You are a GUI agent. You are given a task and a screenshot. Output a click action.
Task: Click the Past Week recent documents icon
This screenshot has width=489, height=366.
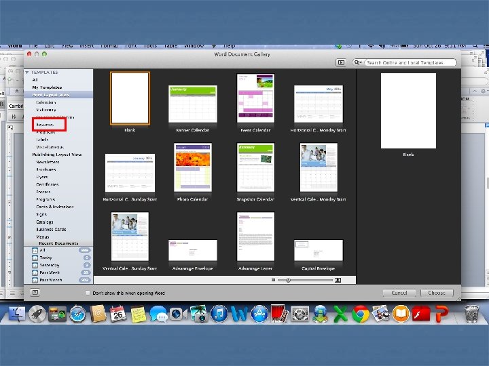[x=35, y=272]
